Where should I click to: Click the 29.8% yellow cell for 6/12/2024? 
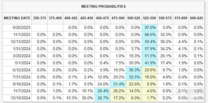(150, 70)
